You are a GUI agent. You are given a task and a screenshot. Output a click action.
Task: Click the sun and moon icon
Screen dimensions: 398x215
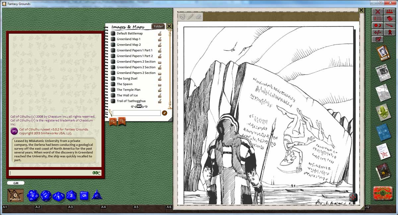[378, 25]
